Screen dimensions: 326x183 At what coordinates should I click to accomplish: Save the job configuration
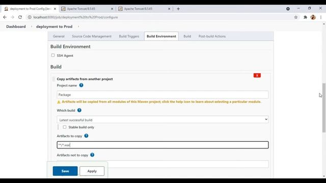pos(65,171)
